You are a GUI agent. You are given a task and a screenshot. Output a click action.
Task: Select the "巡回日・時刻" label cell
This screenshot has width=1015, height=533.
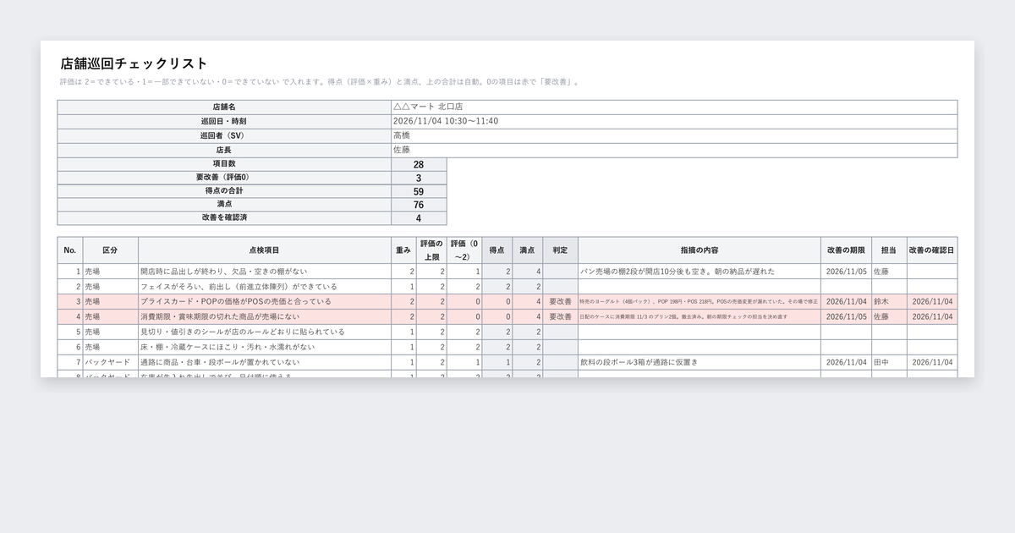pyautogui.click(x=224, y=121)
